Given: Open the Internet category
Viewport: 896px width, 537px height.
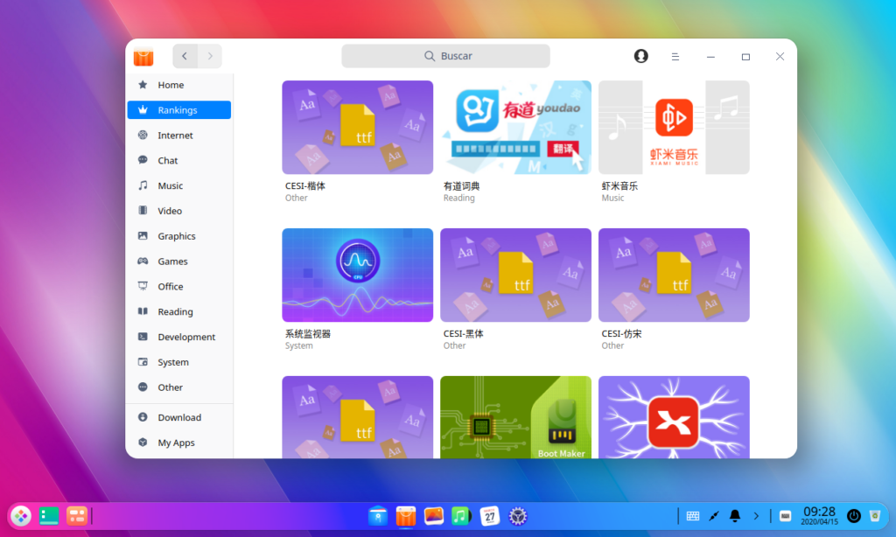Looking at the screenshot, I should click(178, 135).
